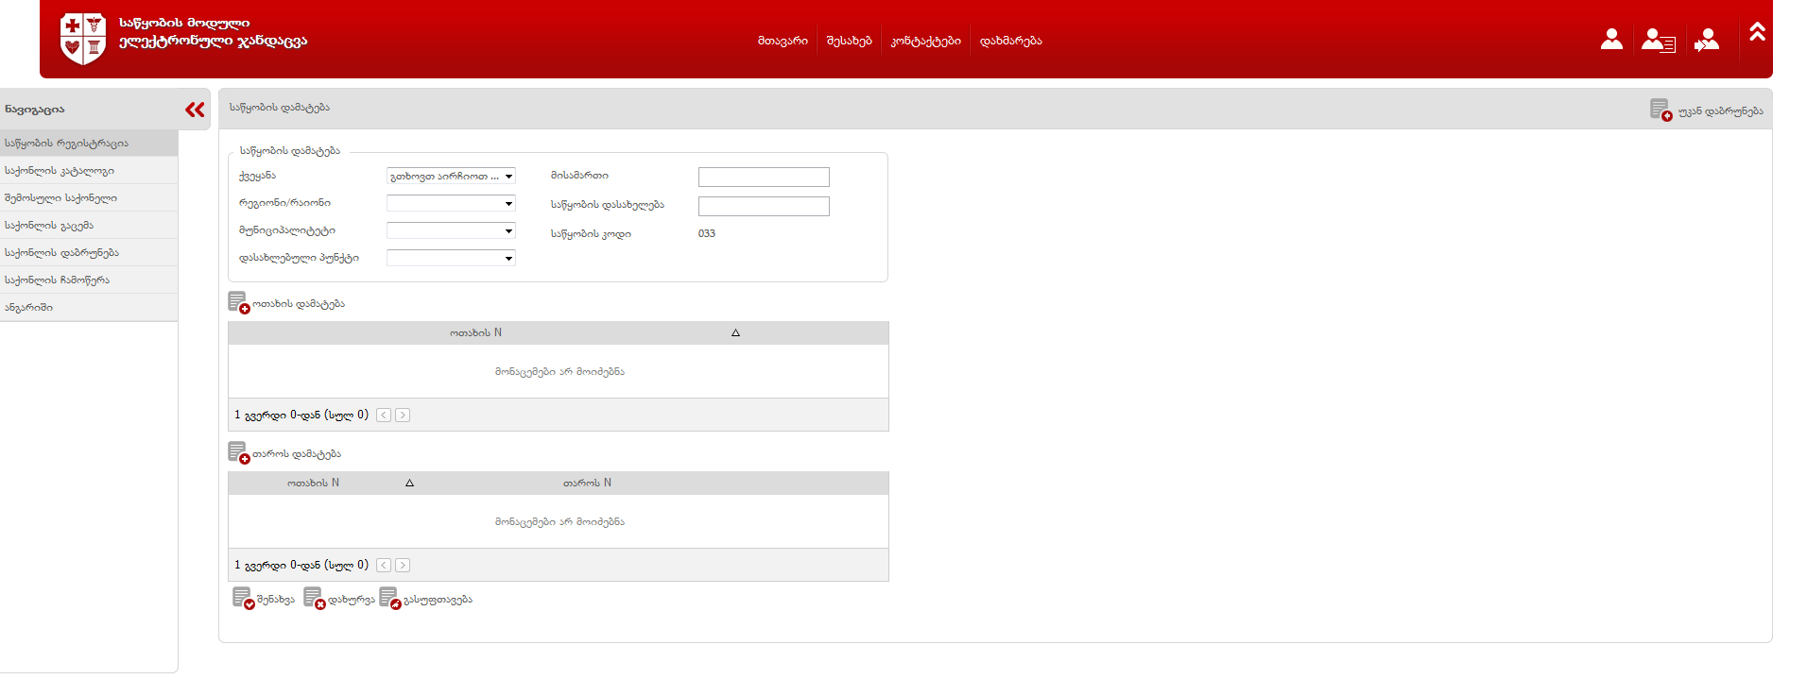
Task: Open საქონლის კატალოგი in sidebar
Action: [60, 171]
